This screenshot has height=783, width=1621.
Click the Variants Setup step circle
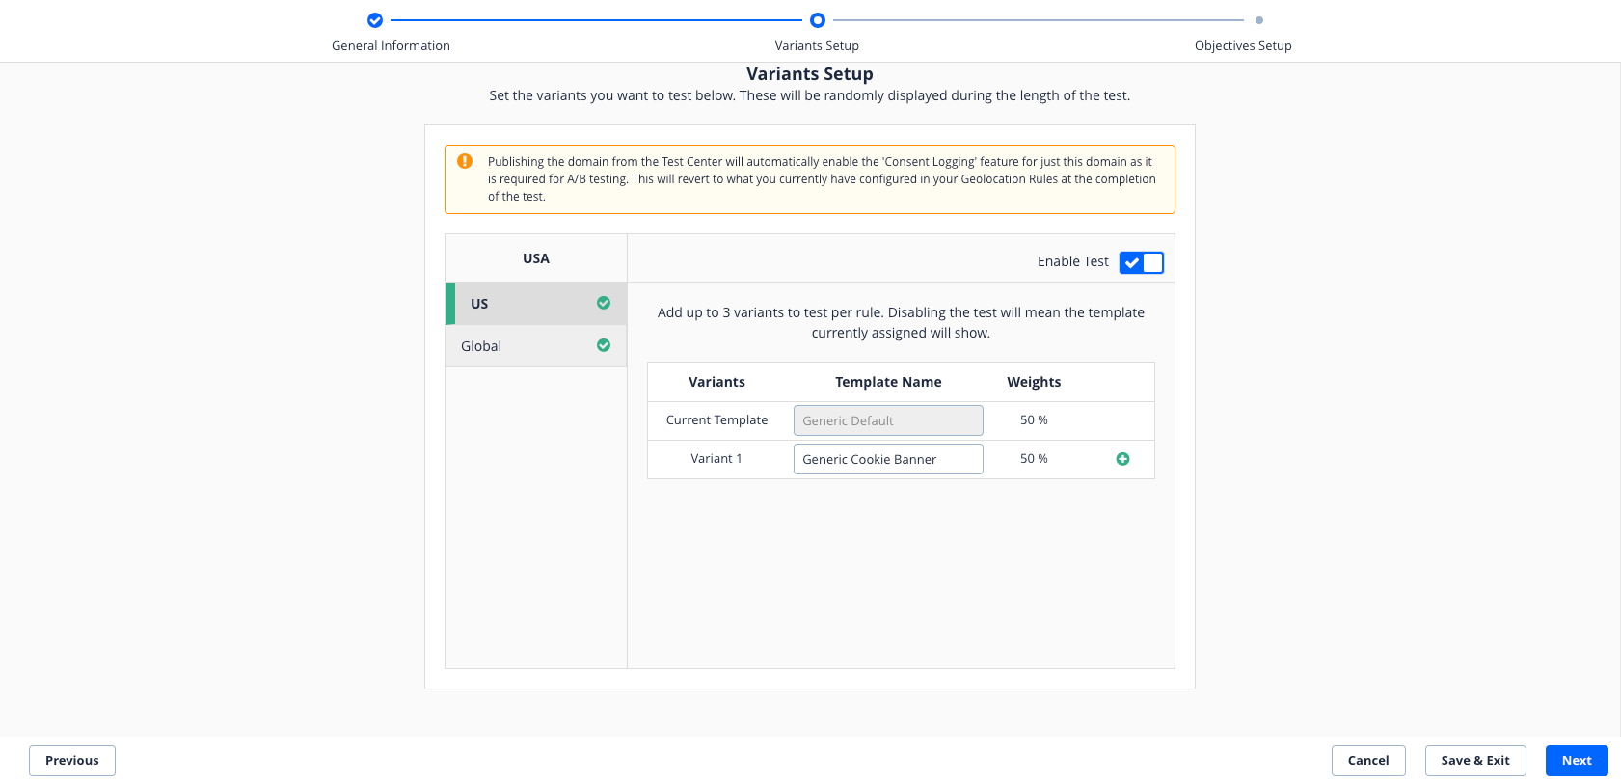point(818,20)
